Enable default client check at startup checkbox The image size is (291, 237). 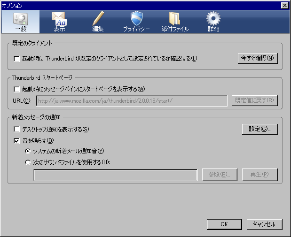pos(16,59)
